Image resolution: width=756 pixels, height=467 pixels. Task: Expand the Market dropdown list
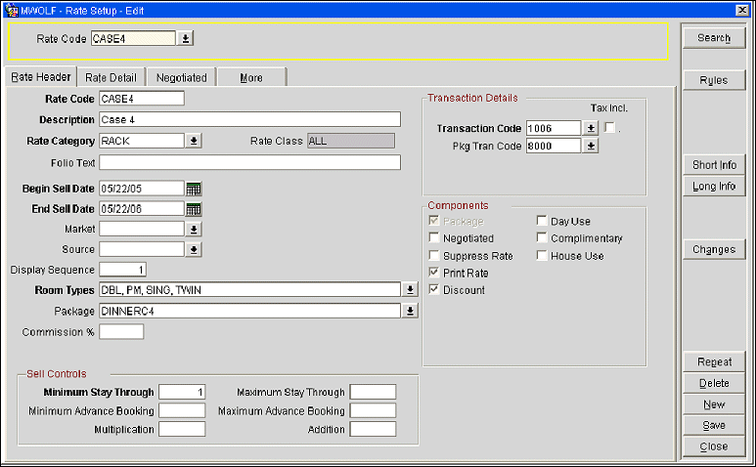click(194, 230)
